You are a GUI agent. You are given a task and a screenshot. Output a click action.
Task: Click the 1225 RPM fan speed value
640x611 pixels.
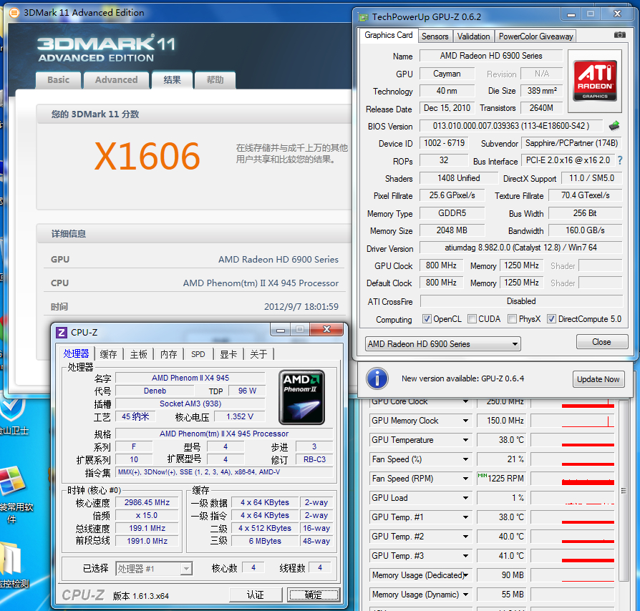(502, 479)
